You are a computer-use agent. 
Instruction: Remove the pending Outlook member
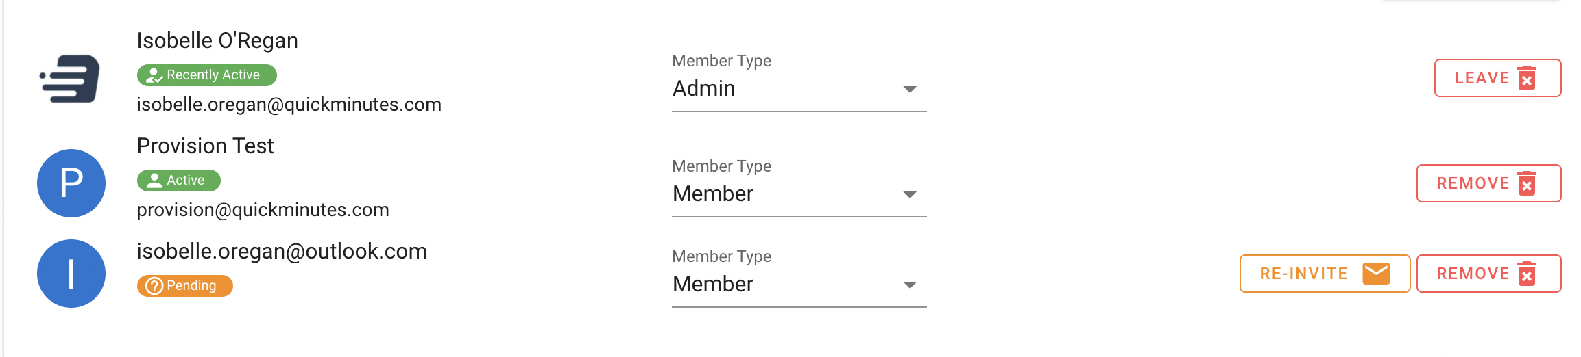point(1489,274)
